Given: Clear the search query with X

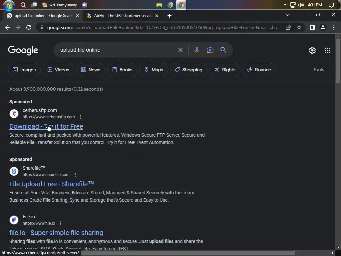Looking at the screenshot, I should [x=180, y=50].
